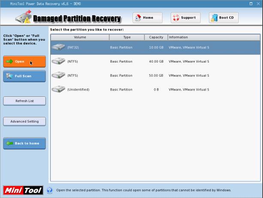This screenshot has width=263, height=198.
Task: Start a Full Scan
Action: (x=24, y=76)
